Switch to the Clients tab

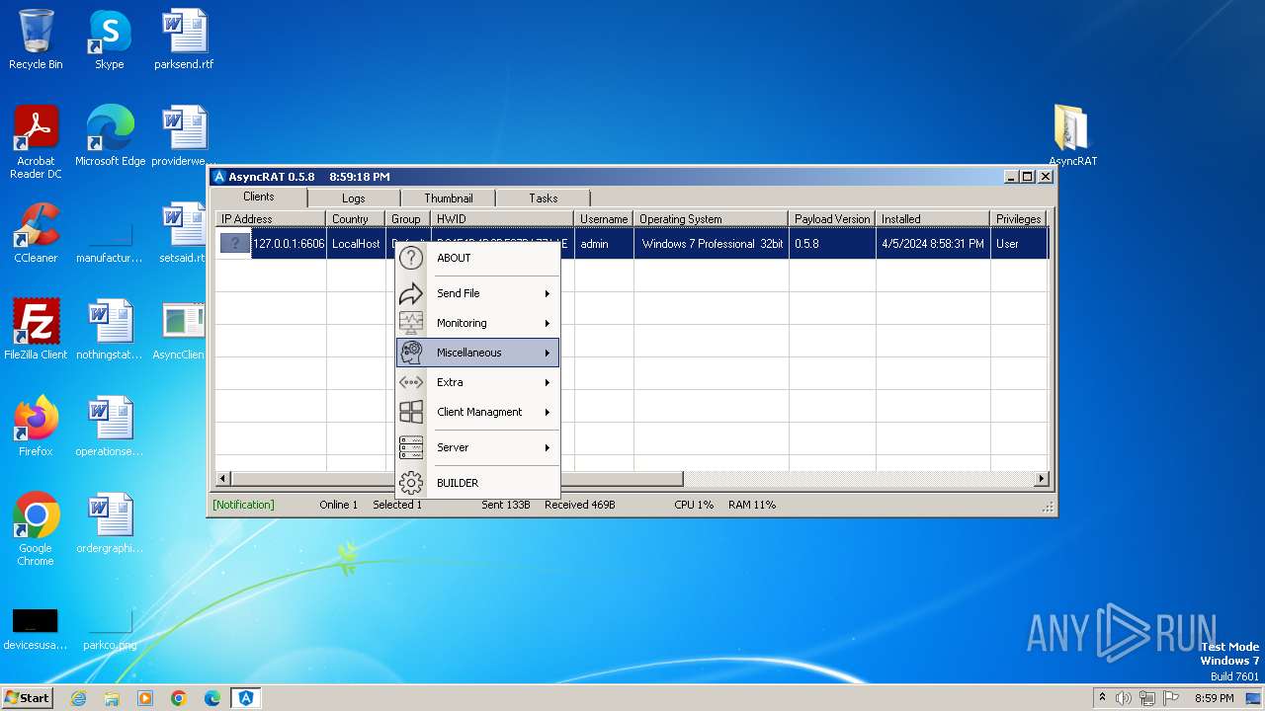[x=259, y=197]
